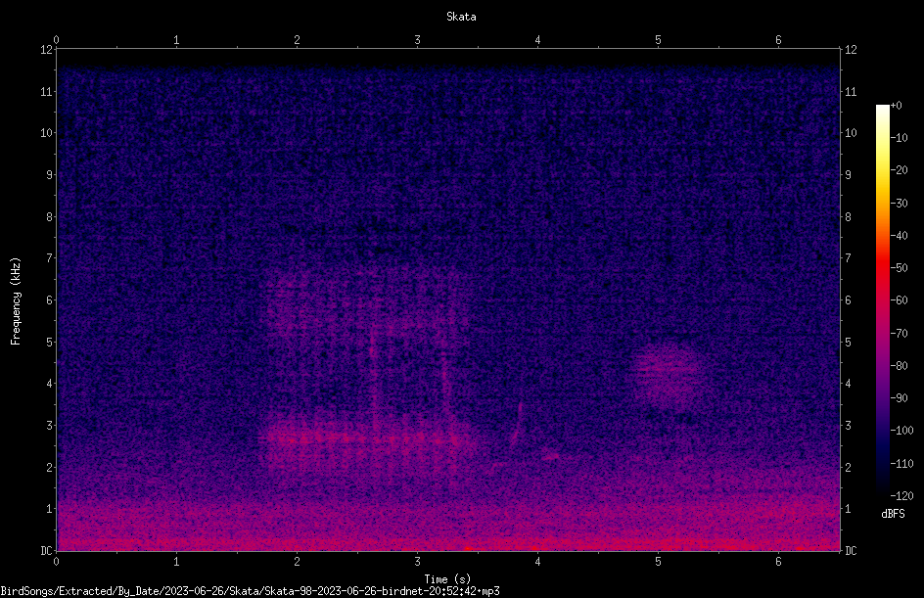Click the "-90" value on the dBFS scale
The image size is (924, 598).
(899, 398)
